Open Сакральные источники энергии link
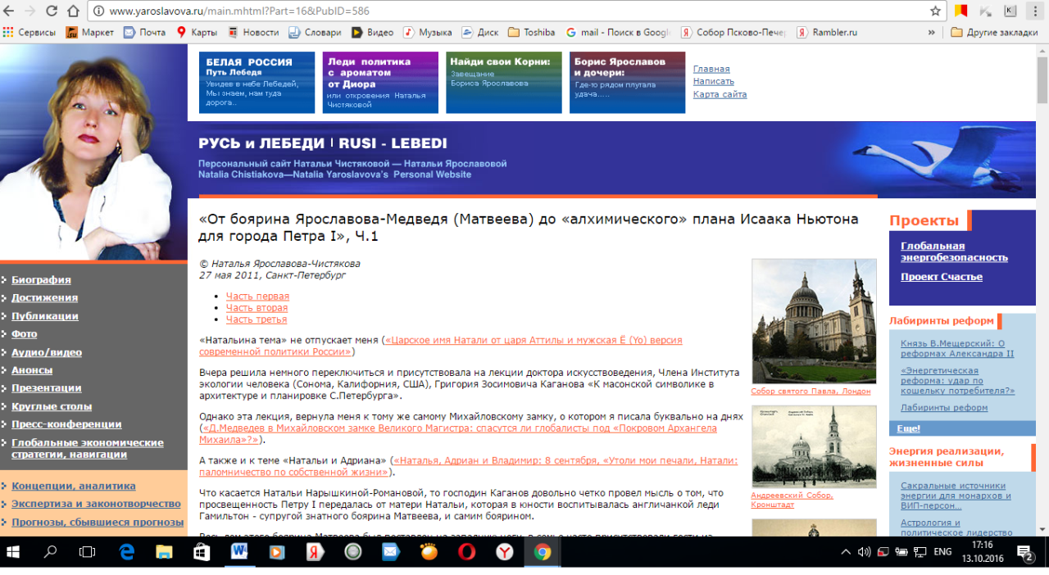The image size is (1049, 575). (x=956, y=496)
